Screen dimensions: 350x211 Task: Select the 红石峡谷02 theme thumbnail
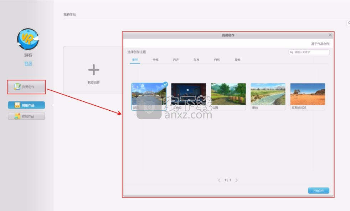pos(308,96)
